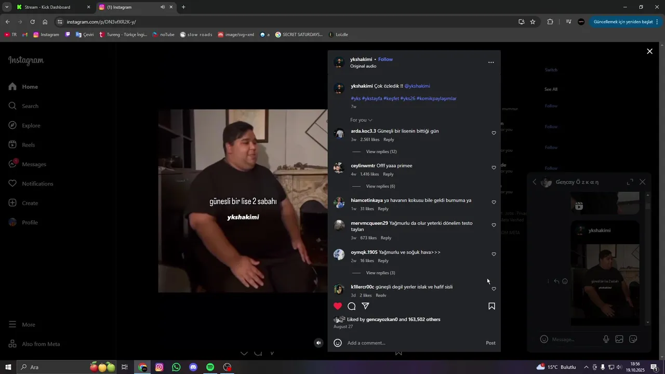Open comment bubble icon under the post
665x374 pixels.
click(x=352, y=306)
